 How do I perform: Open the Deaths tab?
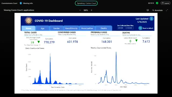point(103,28)
